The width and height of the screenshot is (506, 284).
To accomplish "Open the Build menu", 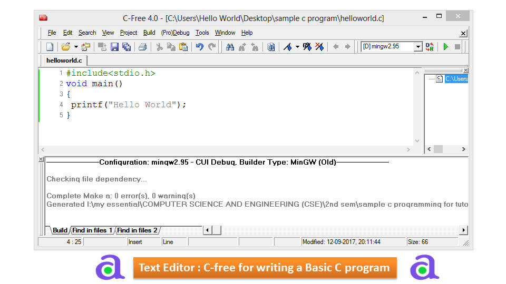I will tap(149, 33).
